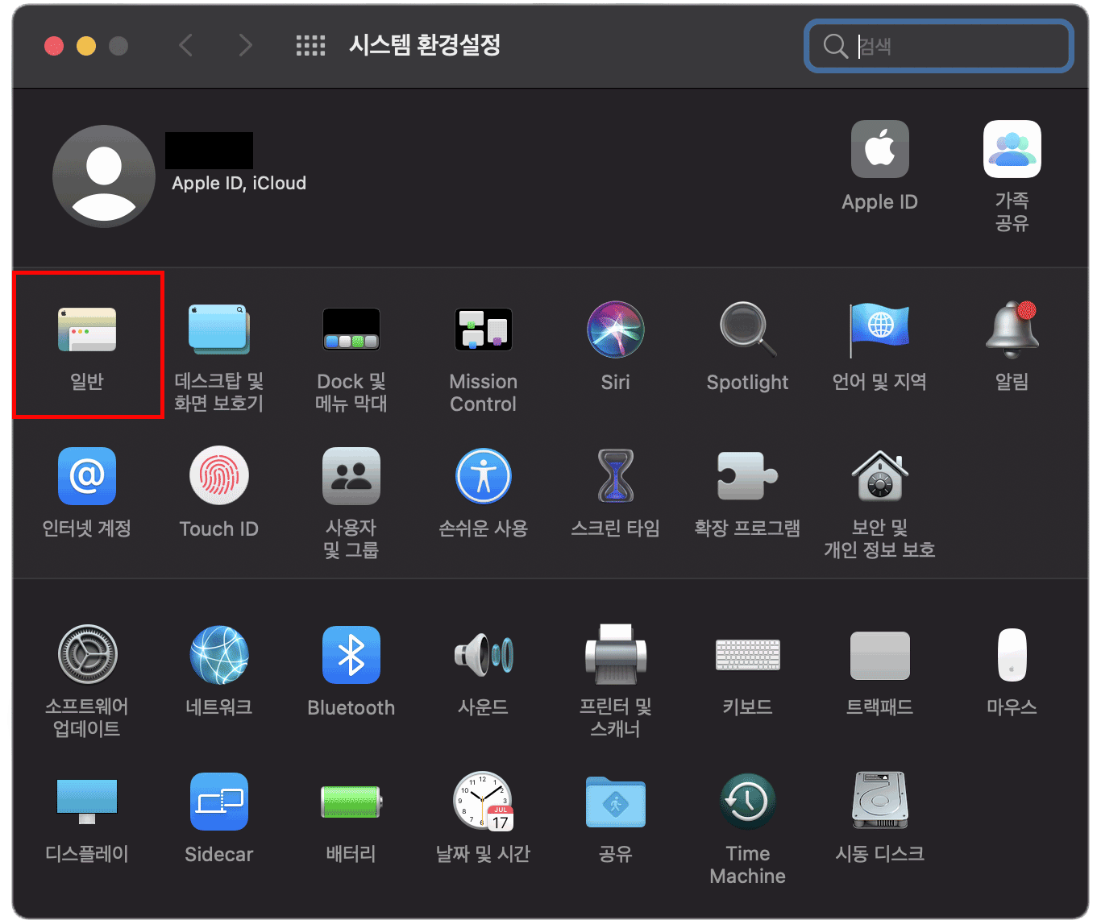
Task: Open 시동 디스크 preferences
Action: click(879, 801)
